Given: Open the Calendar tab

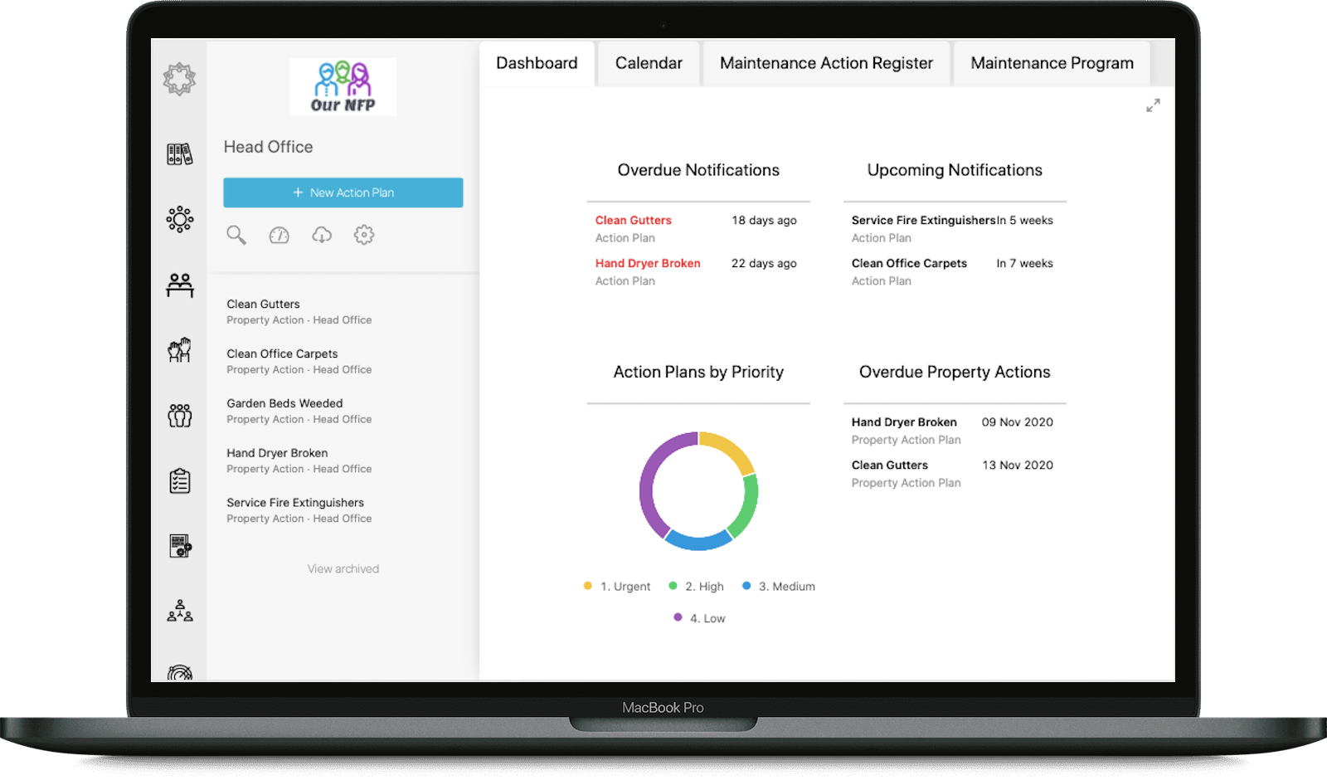Looking at the screenshot, I should tap(649, 63).
